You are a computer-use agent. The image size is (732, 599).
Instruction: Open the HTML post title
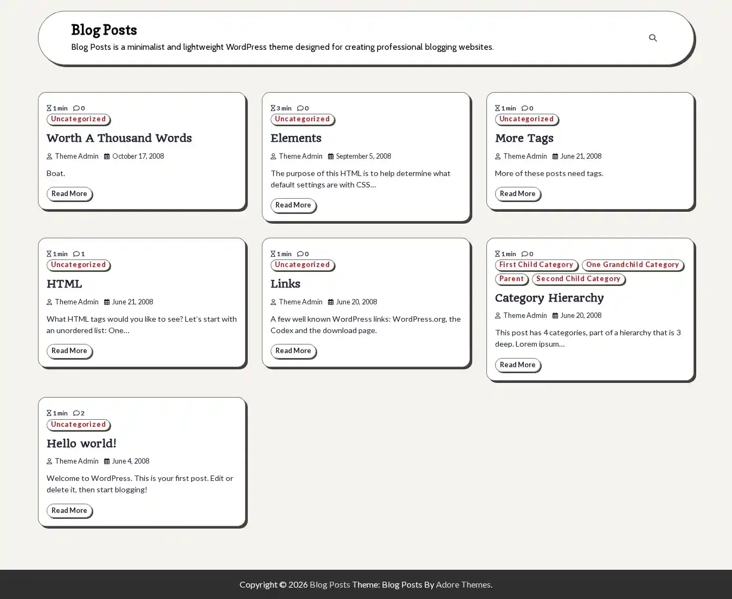pyautogui.click(x=65, y=284)
